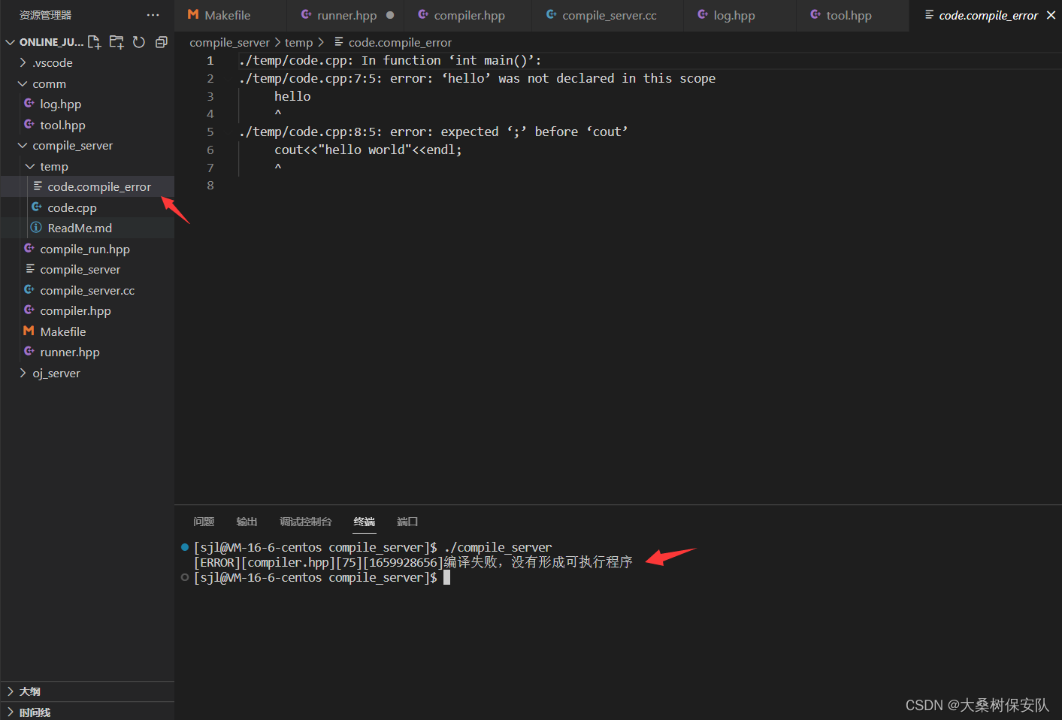The image size is (1062, 720).
Task: Click the icon beside compile_run.hpp in tree
Action: [29, 248]
